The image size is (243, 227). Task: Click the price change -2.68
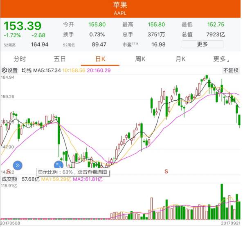point(38,35)
